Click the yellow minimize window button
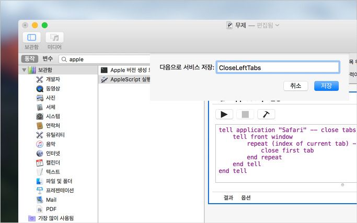This screenshot has height=223, width=357. click(35, 25)
